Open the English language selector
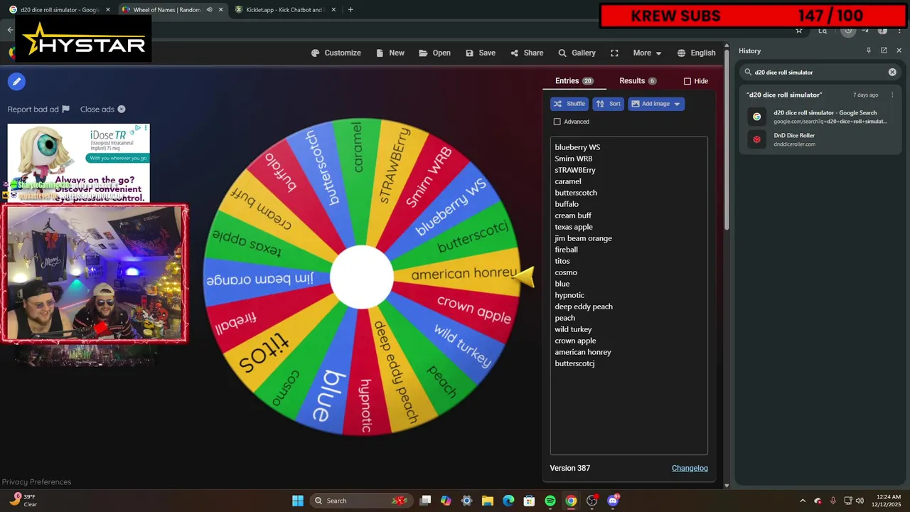This screenshot has height=512, width=910. (x=696, y=53)
